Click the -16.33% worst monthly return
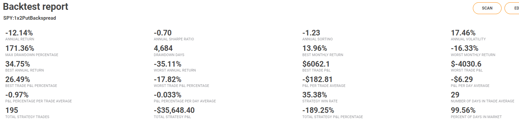The height and width of the screenshot is (125, 519). (x=465, y=48)
